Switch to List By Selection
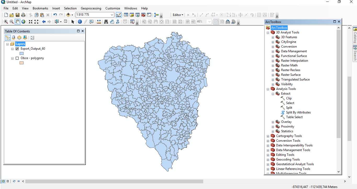Viewport: 357px width, 189px height. (x=25, y=38)
